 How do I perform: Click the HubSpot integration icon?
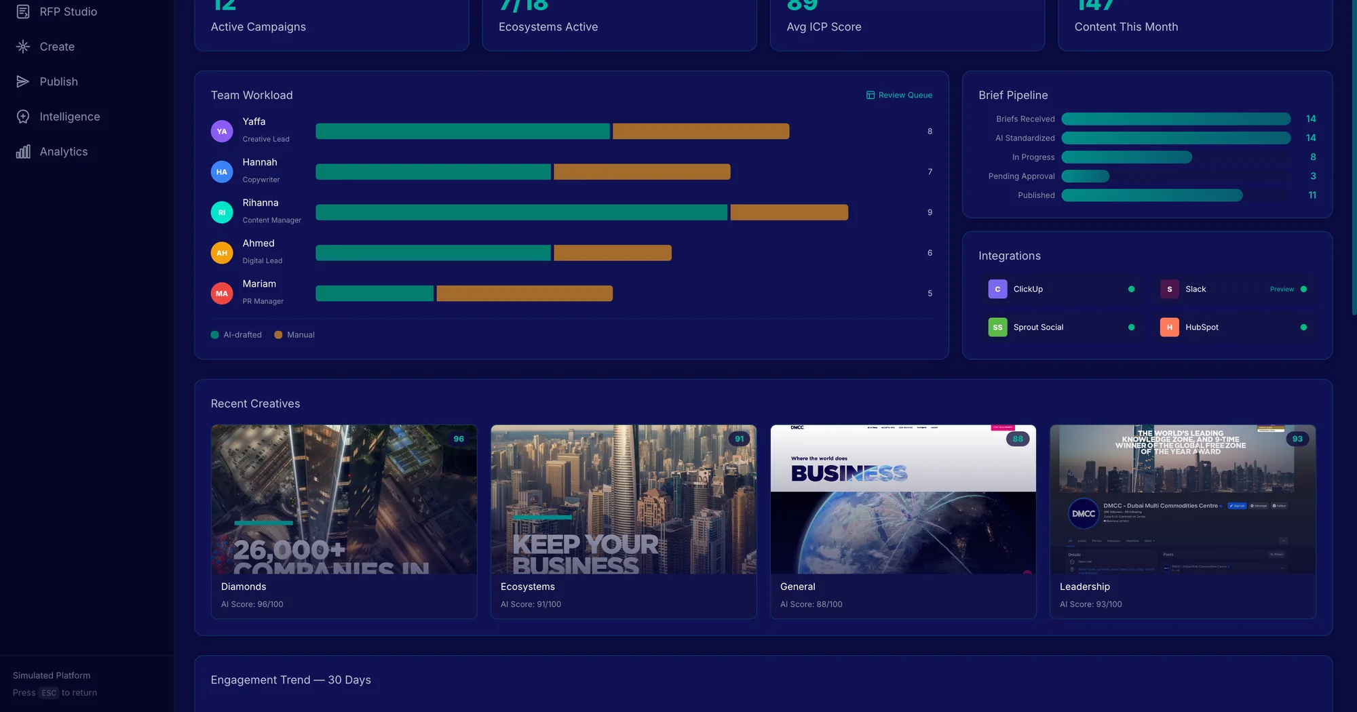click(x=1170, y=327)
